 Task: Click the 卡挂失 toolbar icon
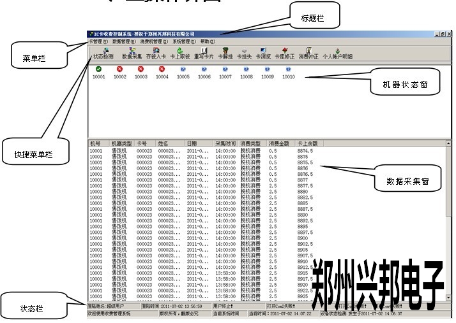coord(245,53)
